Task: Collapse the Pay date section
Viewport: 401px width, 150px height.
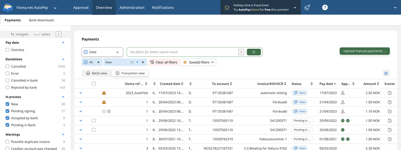Action: [63, 43]
